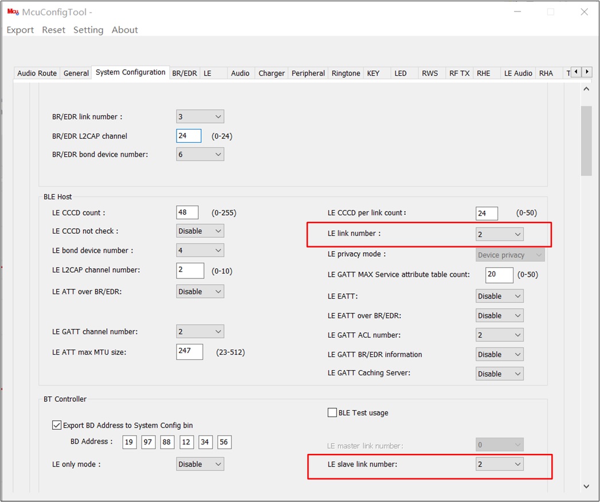Expand the LE slave link number dropdown

499,464
